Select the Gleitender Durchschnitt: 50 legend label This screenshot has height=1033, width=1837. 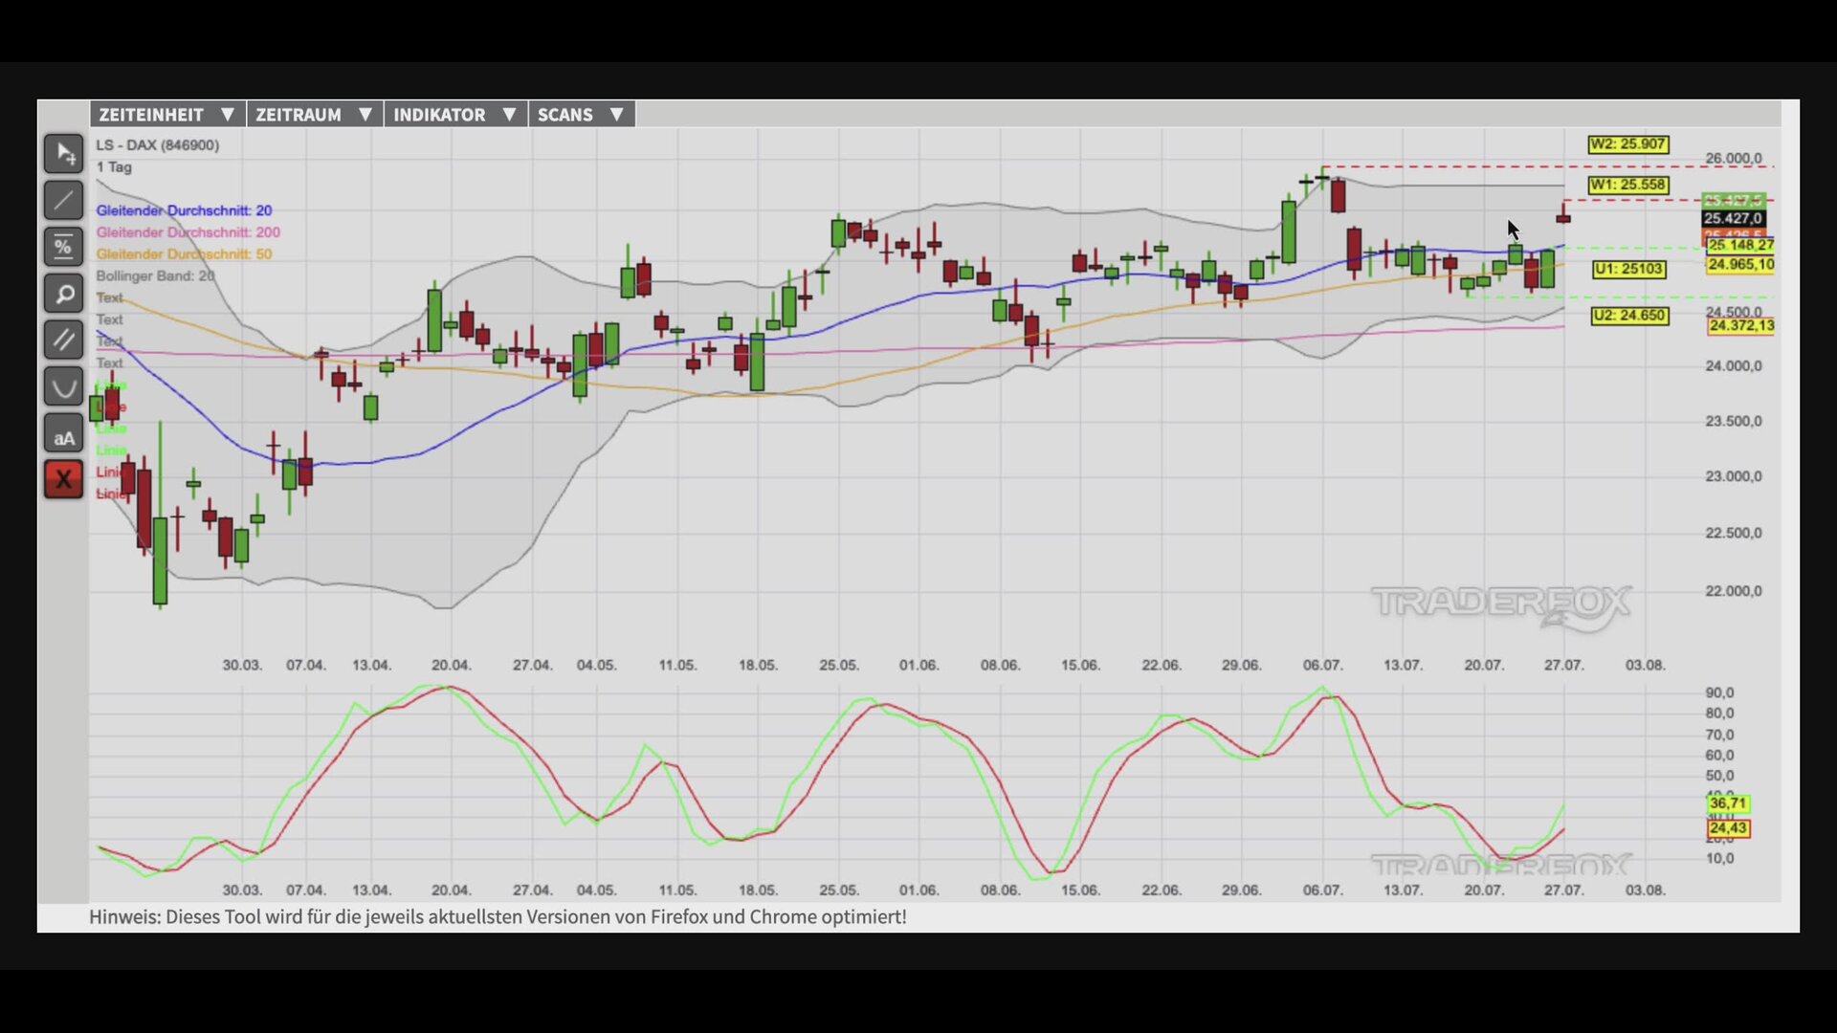click(184, 254)
